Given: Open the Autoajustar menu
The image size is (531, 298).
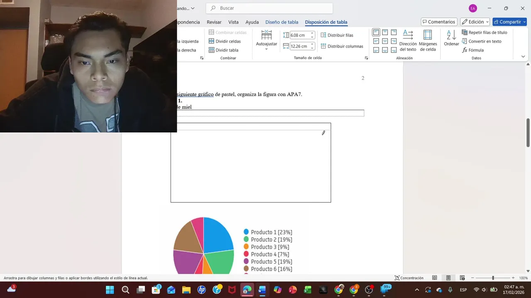Looking at the screenshot, I should tap(266, 40).
